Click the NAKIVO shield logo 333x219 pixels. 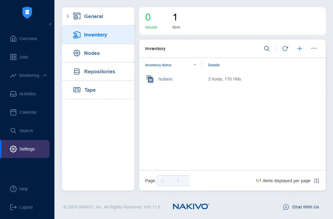(x=27, y=12)
